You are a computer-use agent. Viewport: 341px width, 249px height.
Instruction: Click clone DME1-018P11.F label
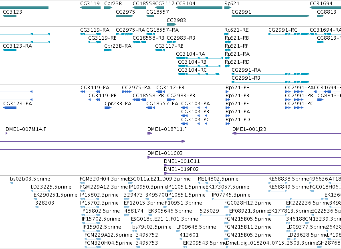pos(167,129)
